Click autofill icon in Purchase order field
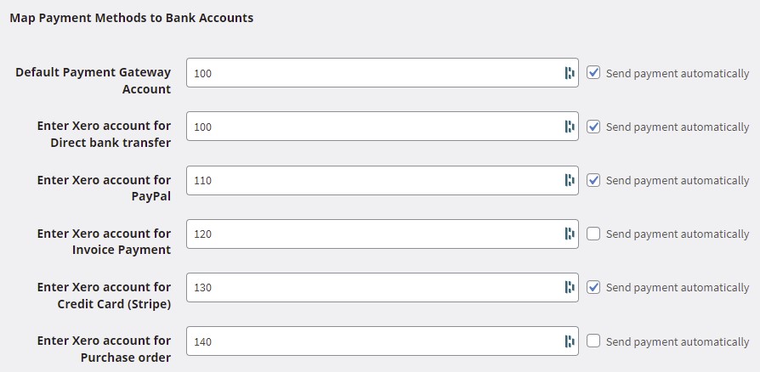The image size is (760, 372). pyautogui.click(x=569, y=341)
